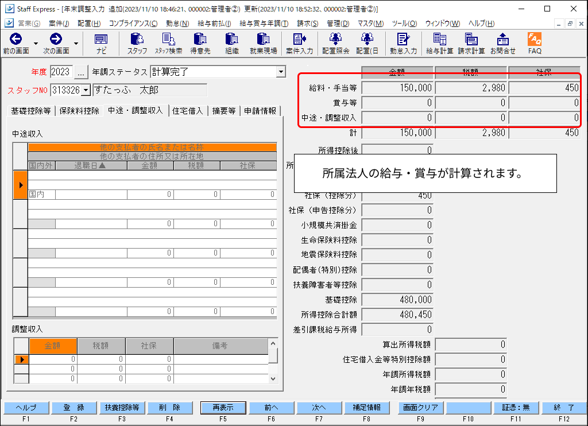This screenshot has height=426, width=588.
Task: Click the 給料・手当等 税額 field 2,980
Action: [x=471, y=88]
